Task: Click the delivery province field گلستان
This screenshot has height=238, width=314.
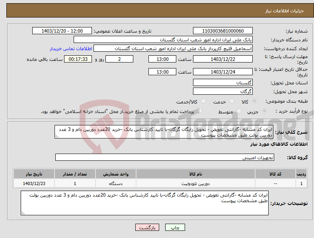Action: 223,82
